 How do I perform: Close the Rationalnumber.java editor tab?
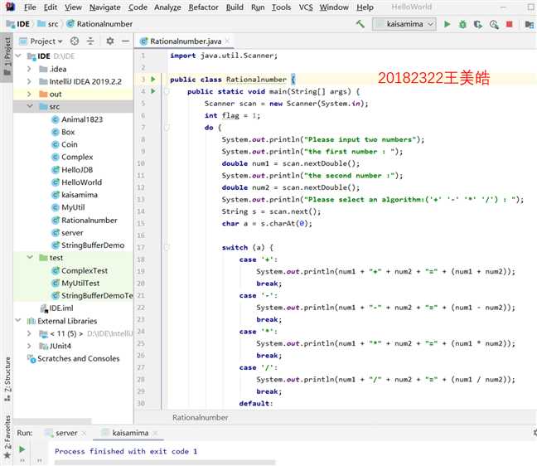coord(228,41)
